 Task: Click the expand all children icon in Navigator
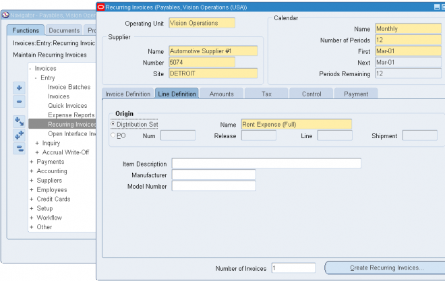19,121
